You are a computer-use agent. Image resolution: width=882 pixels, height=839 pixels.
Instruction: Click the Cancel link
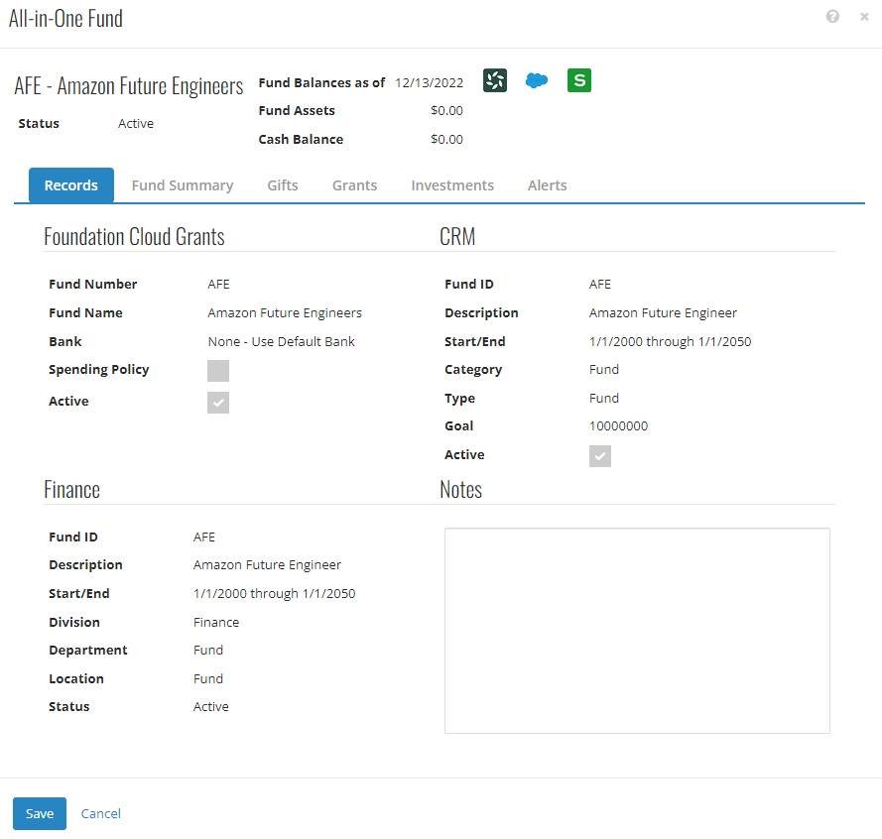[101, 813]
